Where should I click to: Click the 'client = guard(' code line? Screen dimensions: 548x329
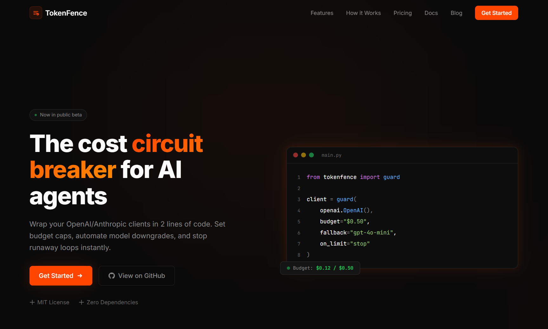click(x=332, y=199)
